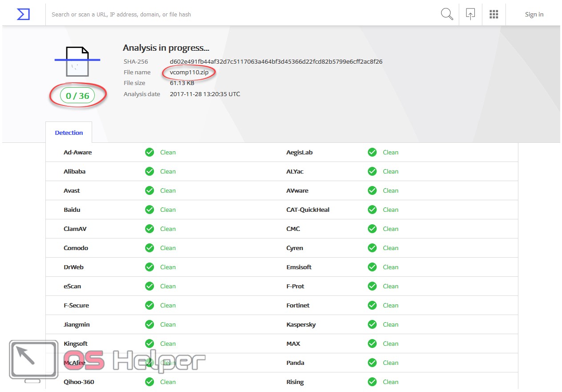Click the Clean result for Emsisoft
Viewport: 562px width, 392px height.
click(x=390, y=267)
